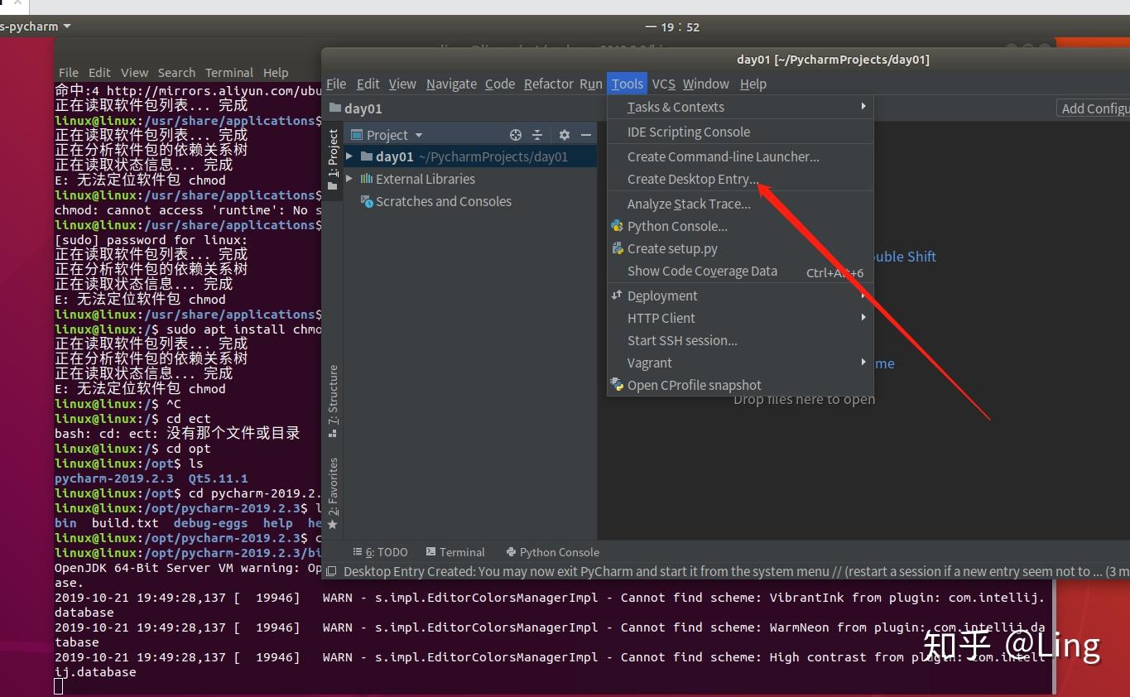
Task: Open the VCS menu
Action: coord(663,84)
